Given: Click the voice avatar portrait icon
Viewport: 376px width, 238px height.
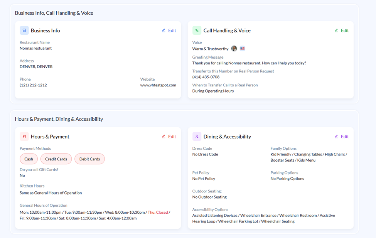Looking at the screenshot, I should tap(234, 49).
